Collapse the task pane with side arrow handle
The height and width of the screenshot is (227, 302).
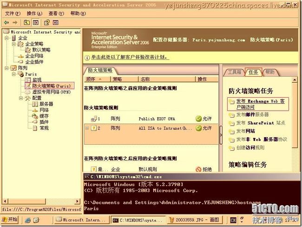pyautogui.click(x=221, y=135)
